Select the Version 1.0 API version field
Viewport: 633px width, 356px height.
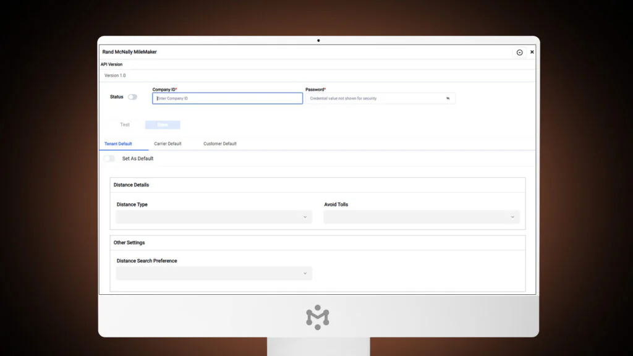(317, 75)
